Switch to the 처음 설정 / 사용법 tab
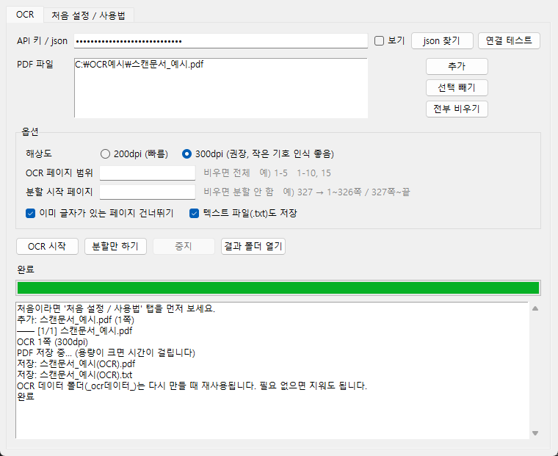 tap(88, 15)
